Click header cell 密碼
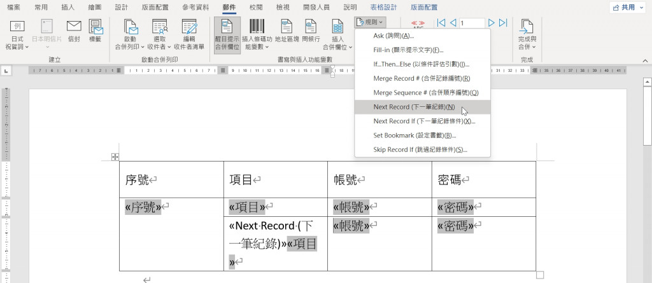 484,179
